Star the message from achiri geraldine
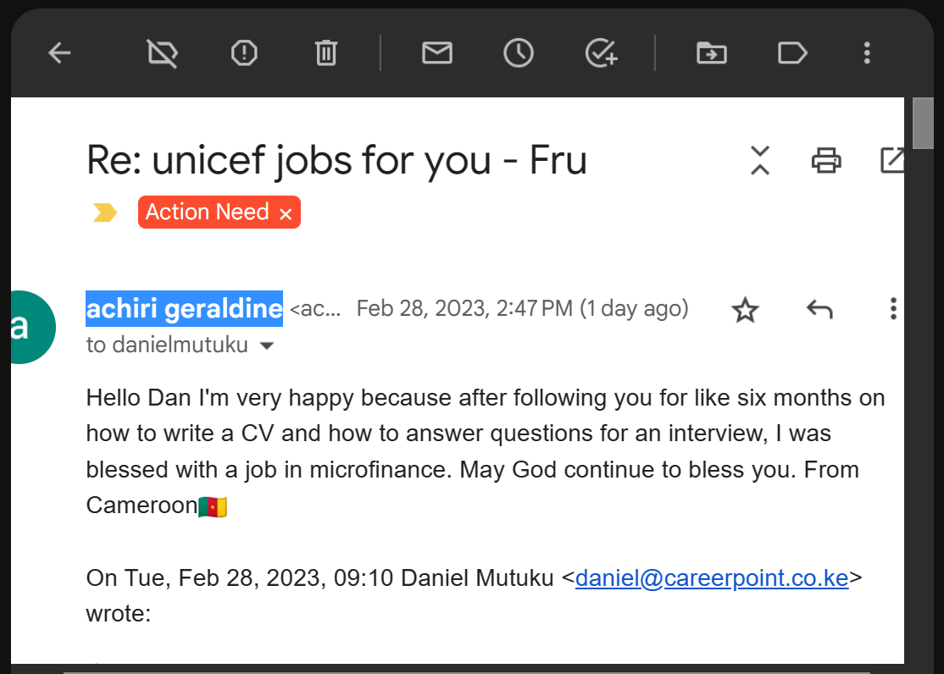 click(x=745, y=310)
